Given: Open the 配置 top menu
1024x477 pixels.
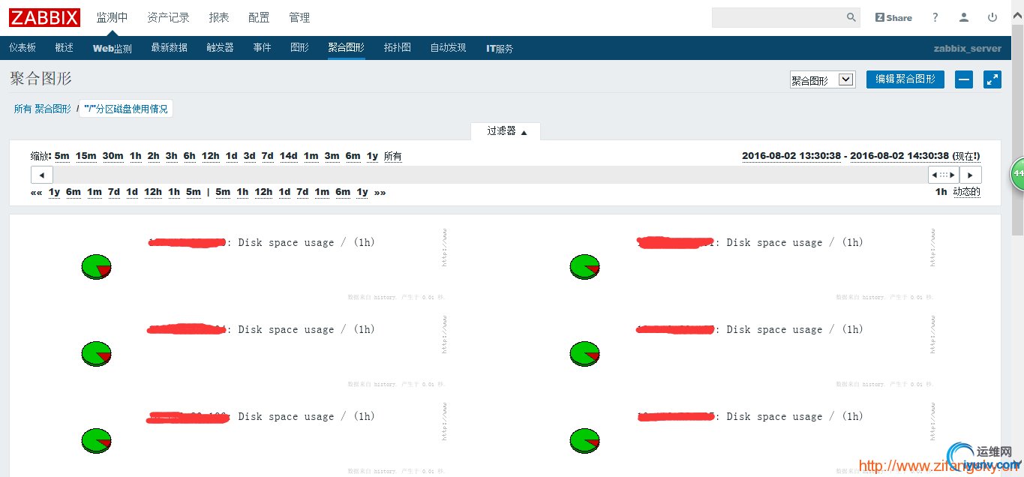Looking at the screenshot, I should pyautogui.click(x=259, y=17).
